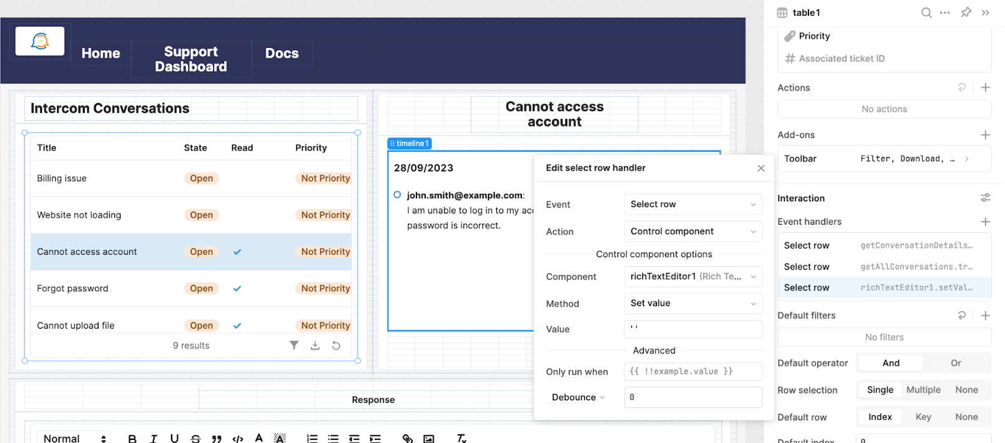
Task: Open the text background color picker
Action: tap(280, 439)
